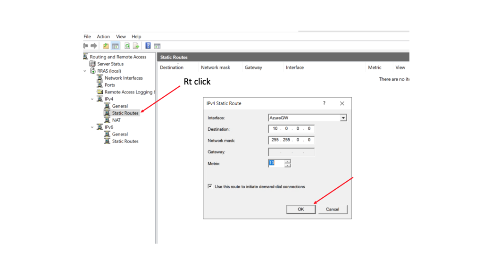Screen dimensions: 483x260
Task: Click the Export List toolbar icon
Action: click(x=136, y=46)
